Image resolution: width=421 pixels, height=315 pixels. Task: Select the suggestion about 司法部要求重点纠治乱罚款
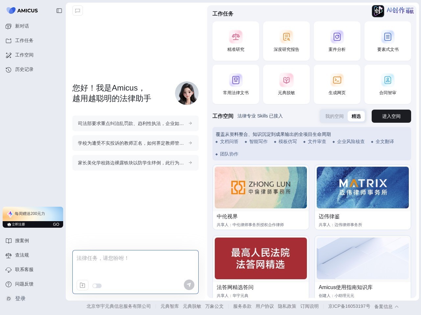[136, 123]
